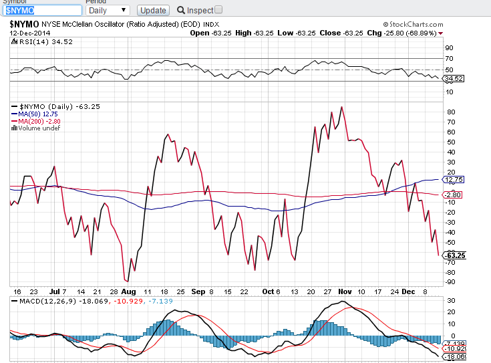The width and height of the screenshot is (491, 363).
Task: Click the $NYMO (Daily) -63.25 legend
Action: 60,107
